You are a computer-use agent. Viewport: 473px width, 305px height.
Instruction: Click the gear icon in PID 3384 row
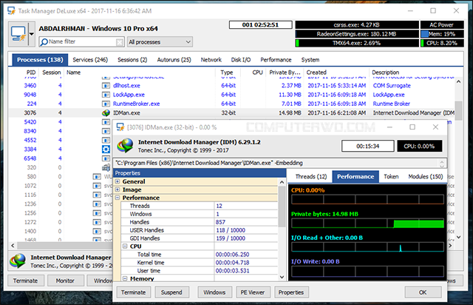tap(106, 150)
